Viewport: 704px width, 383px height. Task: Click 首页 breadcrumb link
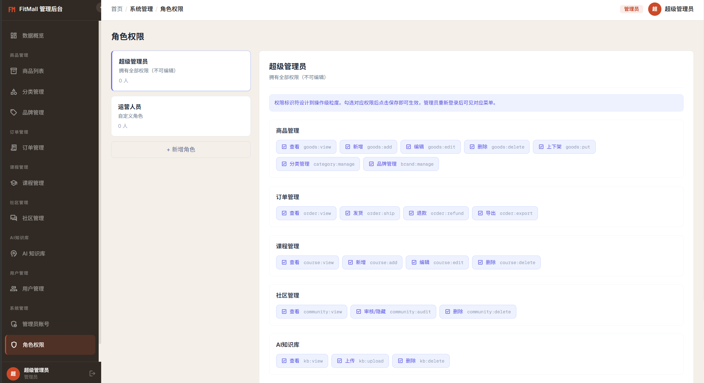(x=117, y=9)
